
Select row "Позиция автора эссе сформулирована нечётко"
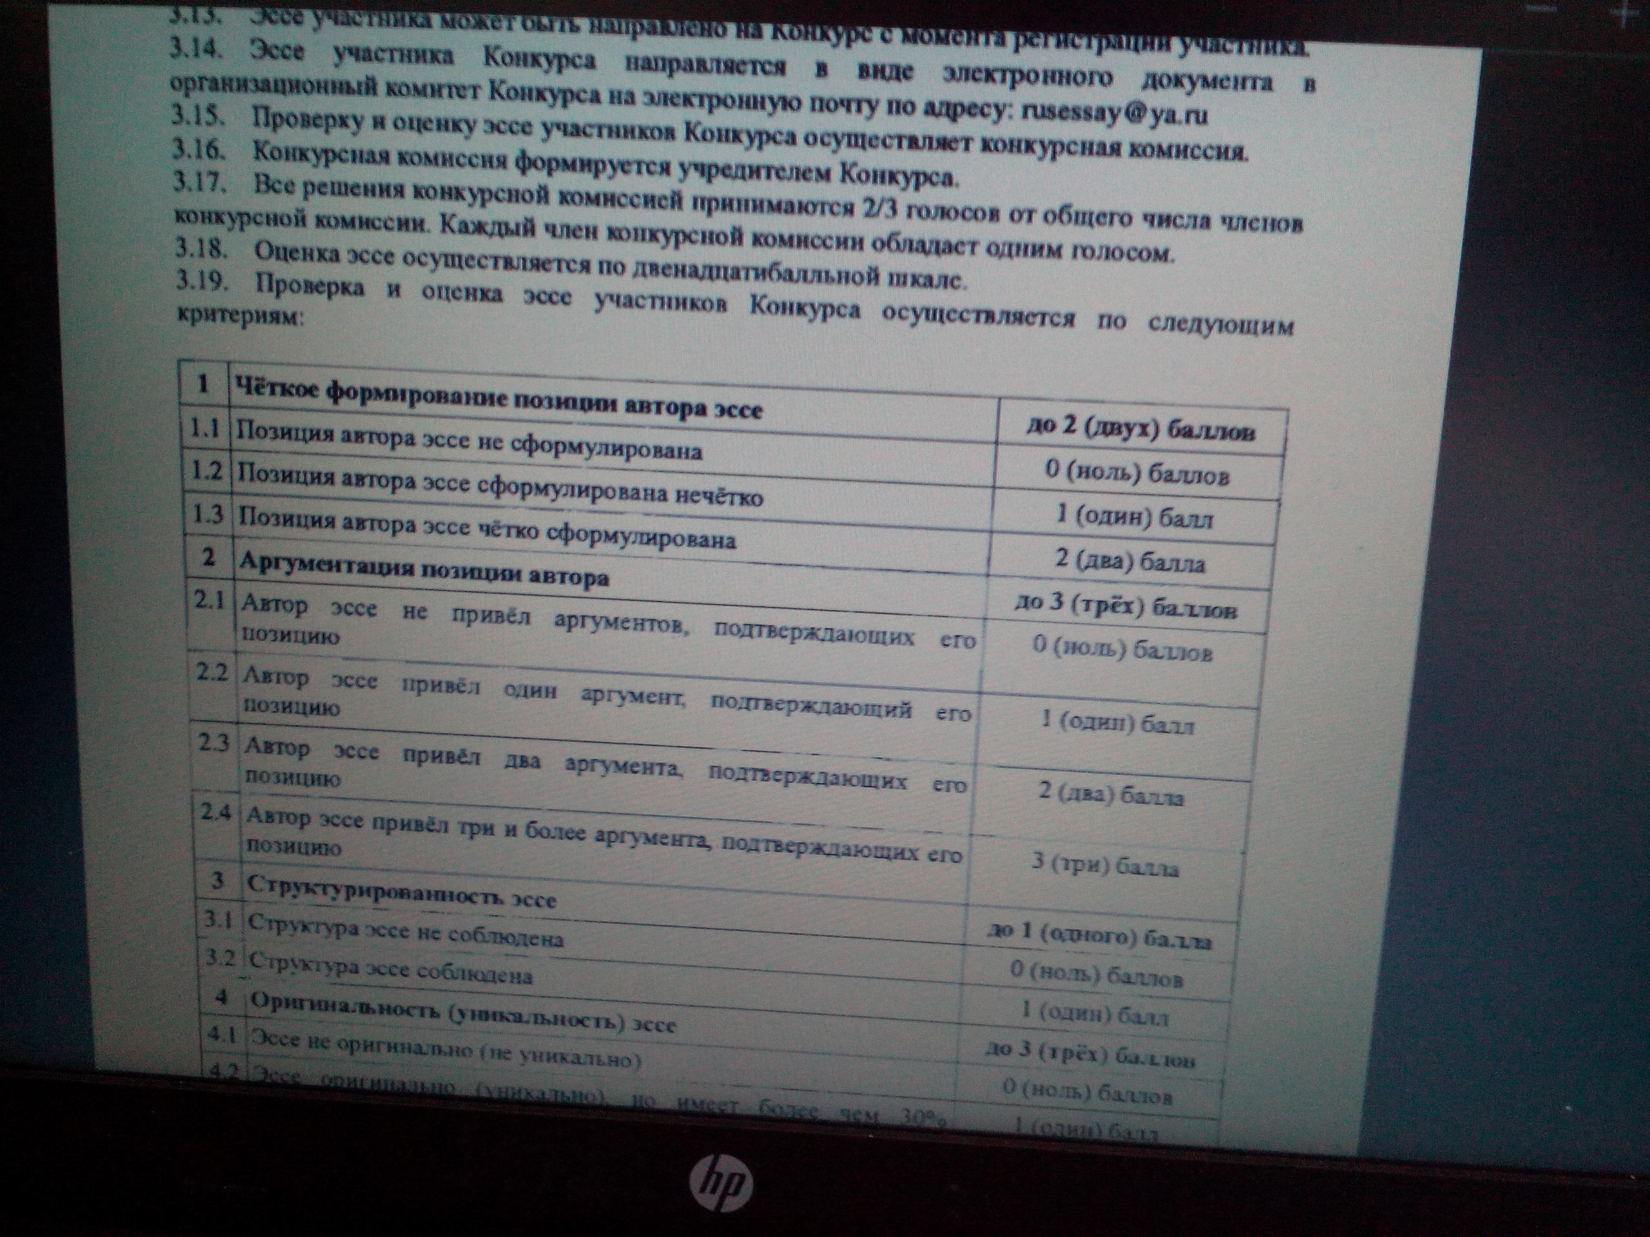click(x=500, y=484)
